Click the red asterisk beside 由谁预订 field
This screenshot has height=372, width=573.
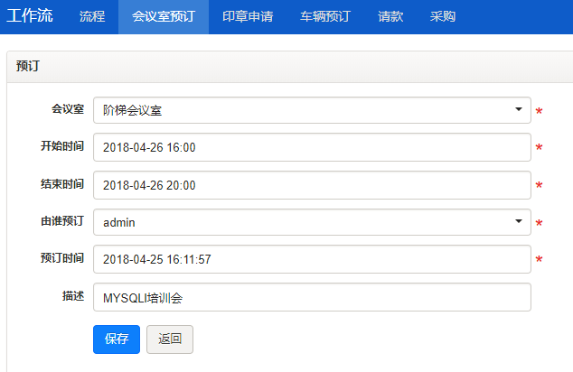(x=539, y=223)
